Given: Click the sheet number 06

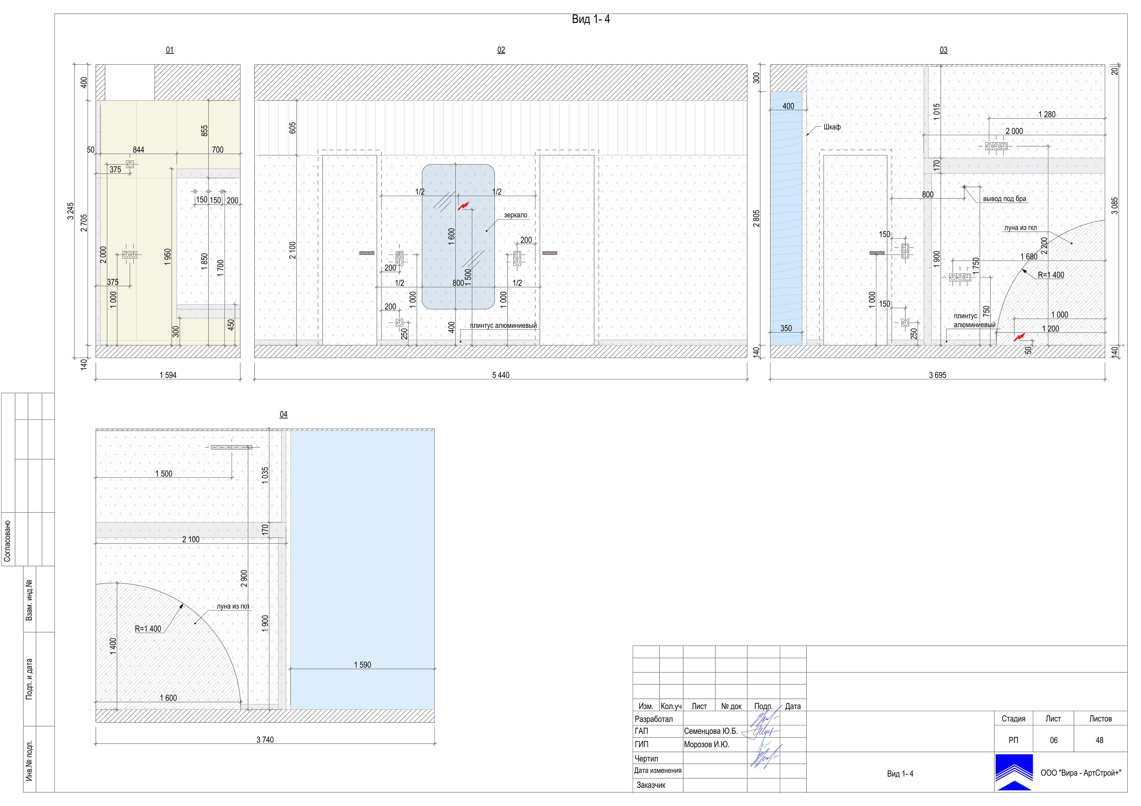Looking at the screenshot, I should tap(1053, 740).
